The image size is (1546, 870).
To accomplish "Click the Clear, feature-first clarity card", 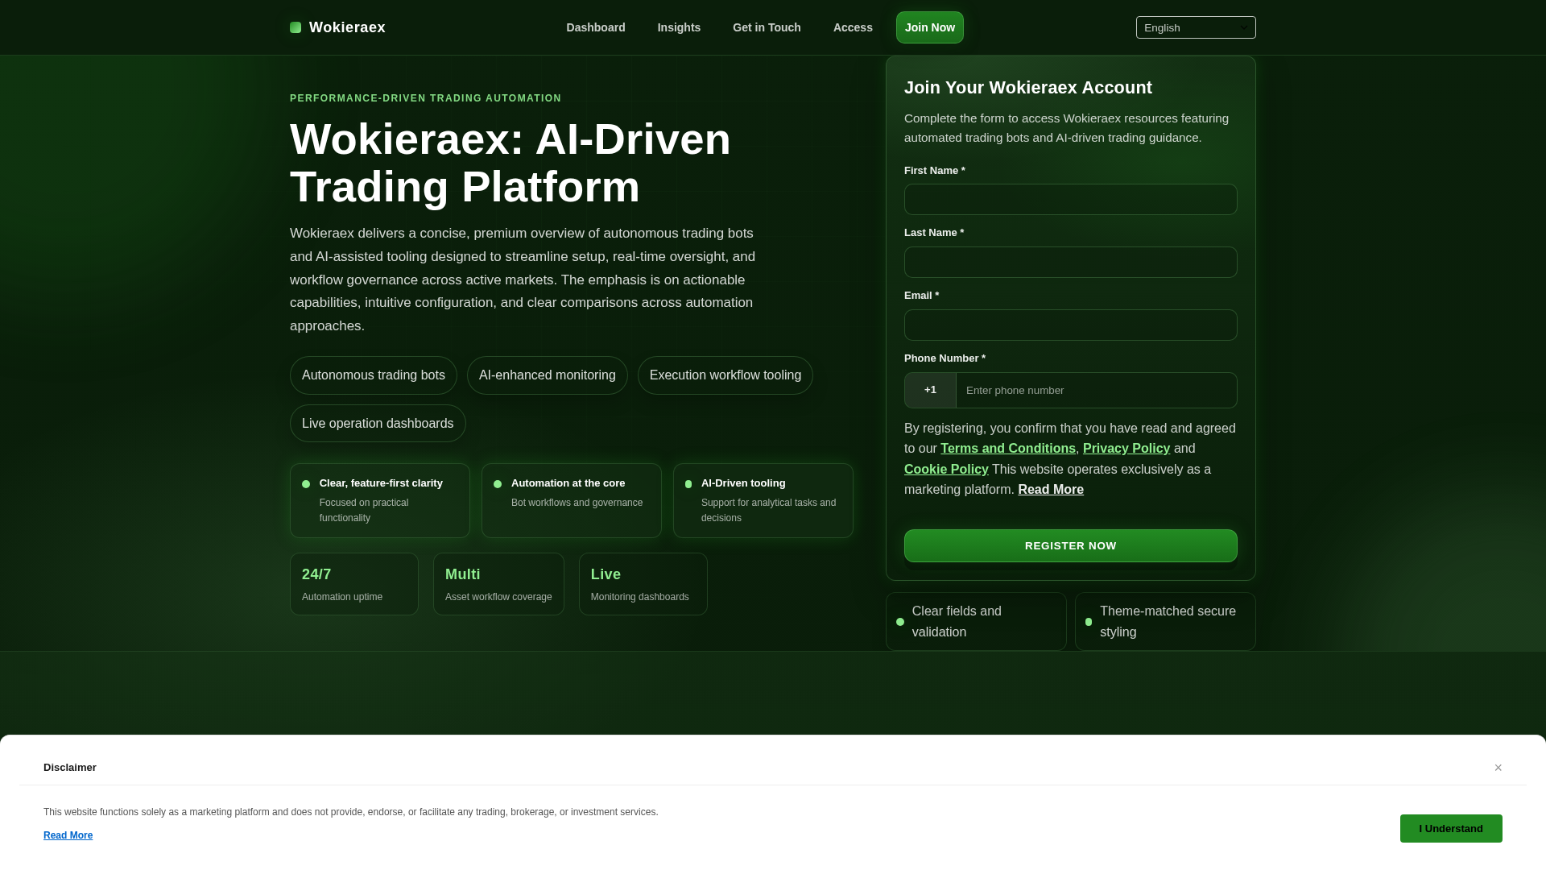I will coord(380,501).
